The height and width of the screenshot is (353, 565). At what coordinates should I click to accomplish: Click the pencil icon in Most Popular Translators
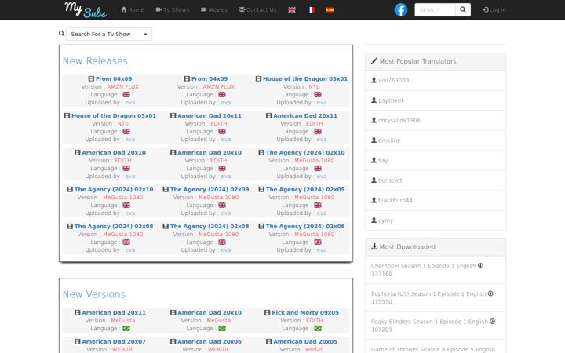click(x=374, y=61)
